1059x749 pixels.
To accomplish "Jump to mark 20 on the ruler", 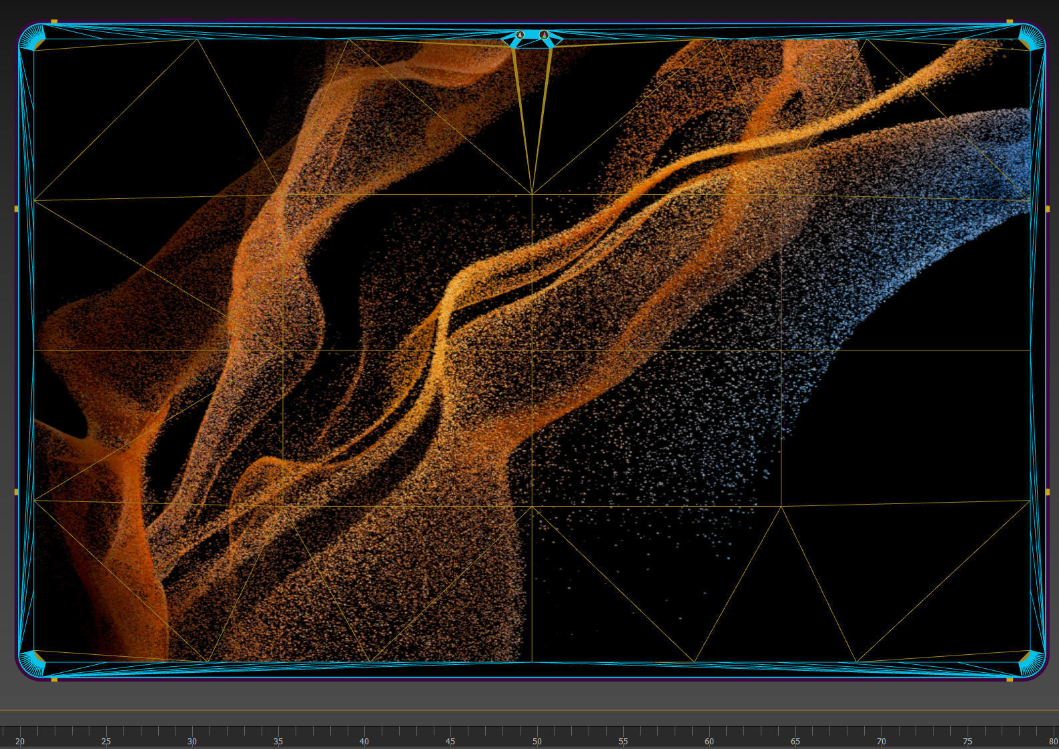I will [x=20, y=742].
